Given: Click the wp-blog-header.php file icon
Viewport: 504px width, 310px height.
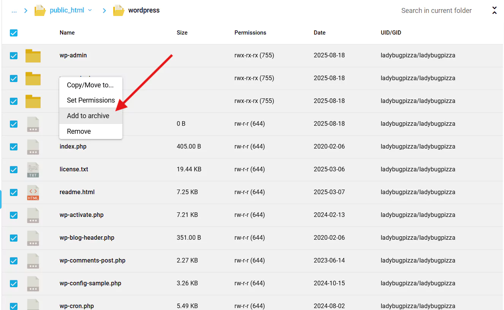Looking at the screenshot, I should [33, 238].
